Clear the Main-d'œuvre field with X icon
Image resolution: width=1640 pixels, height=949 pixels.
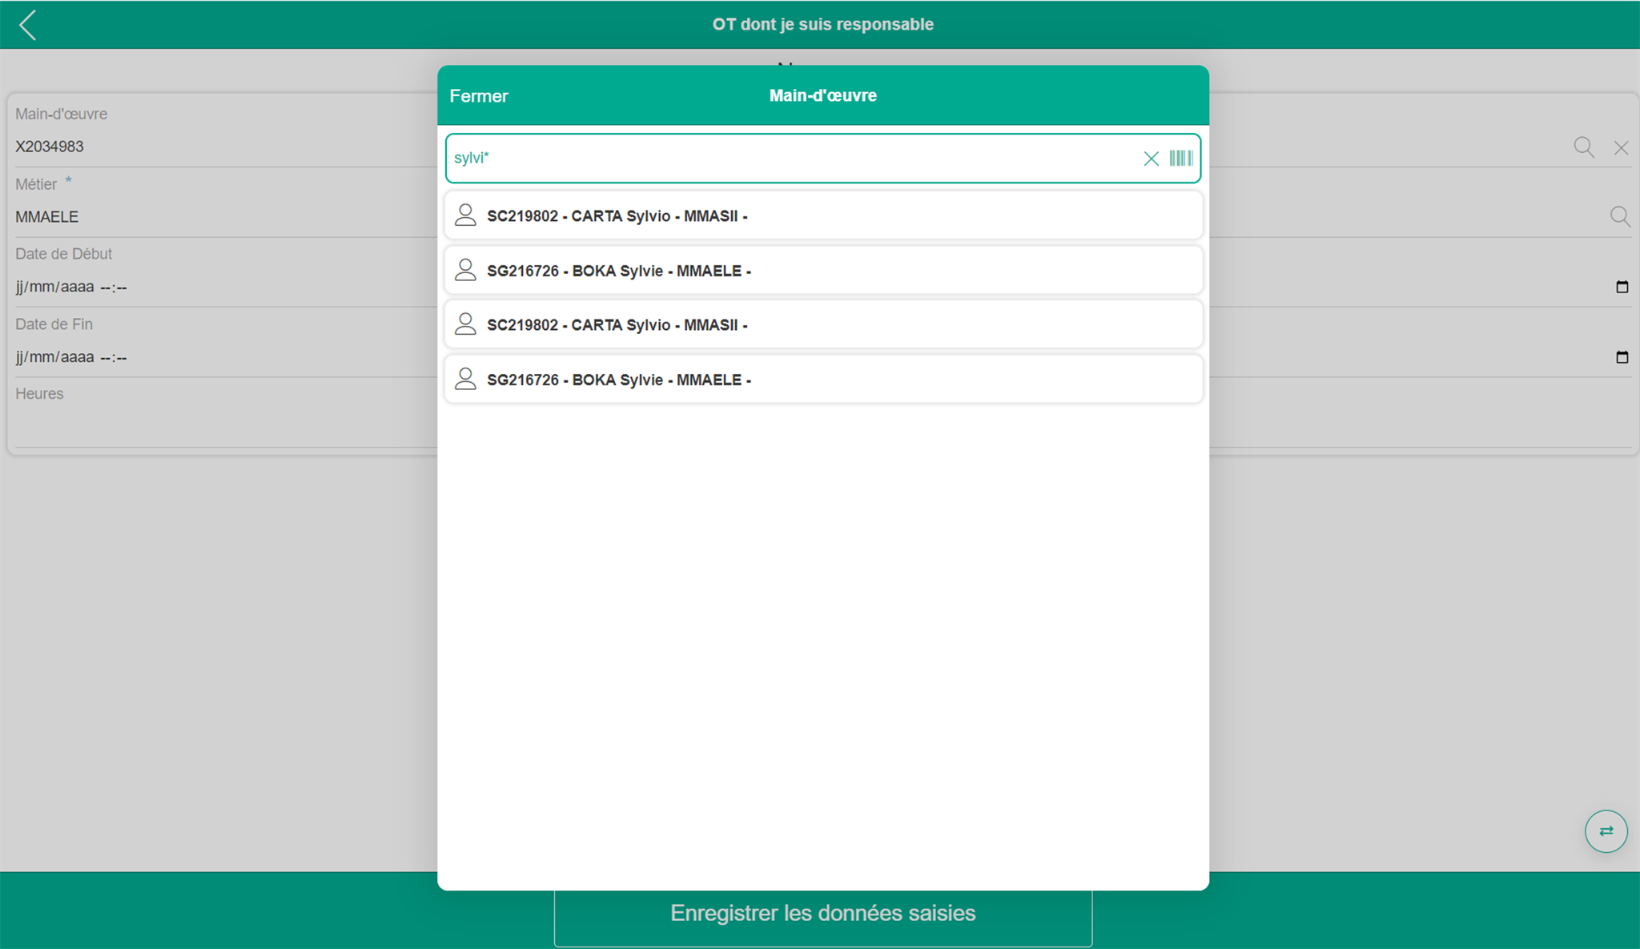[x=1621, y=148]
